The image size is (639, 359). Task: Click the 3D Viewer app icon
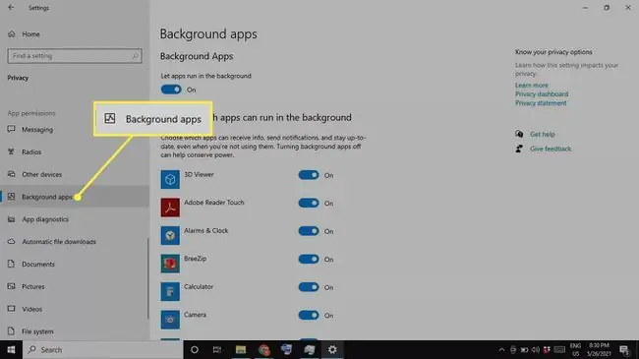[x=170, y=179]
